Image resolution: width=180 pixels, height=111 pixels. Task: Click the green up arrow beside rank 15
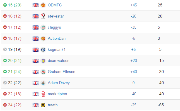[5, 5]
